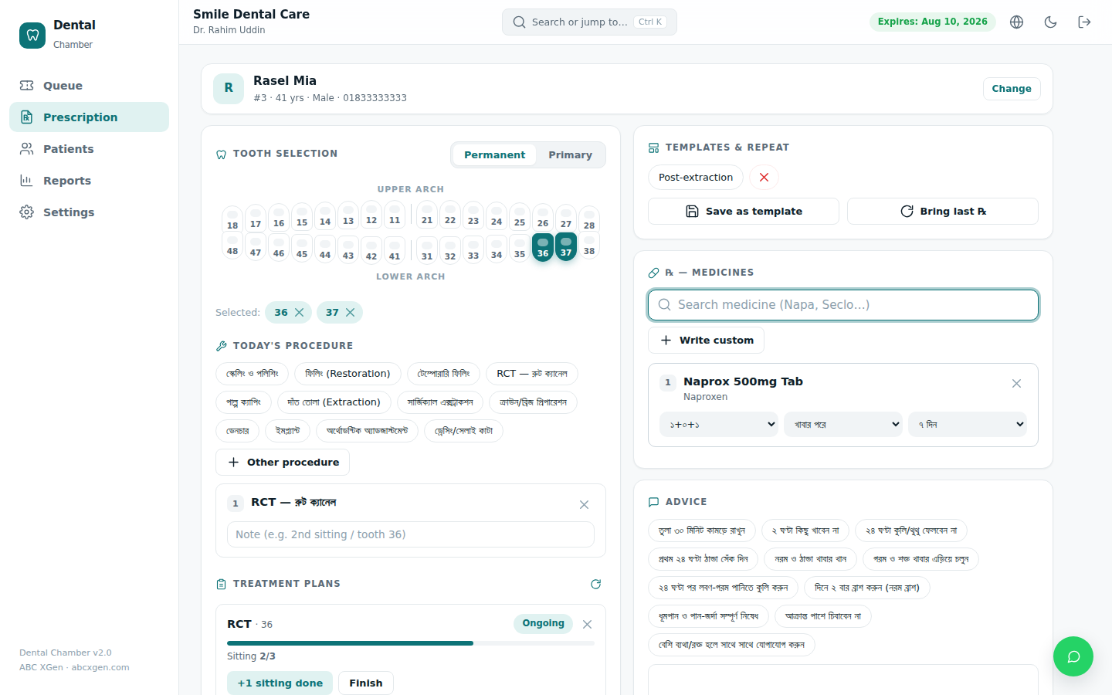Select lower tooth 33

[473, 250]
